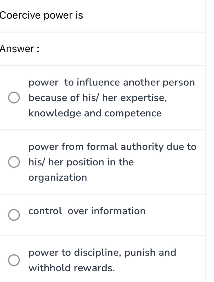Select the radio button for expertise, knowledge option

click(x=14, y=98)
